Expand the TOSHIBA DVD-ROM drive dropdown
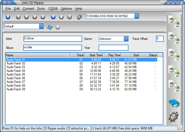185x132 pixels. point(137,16)
